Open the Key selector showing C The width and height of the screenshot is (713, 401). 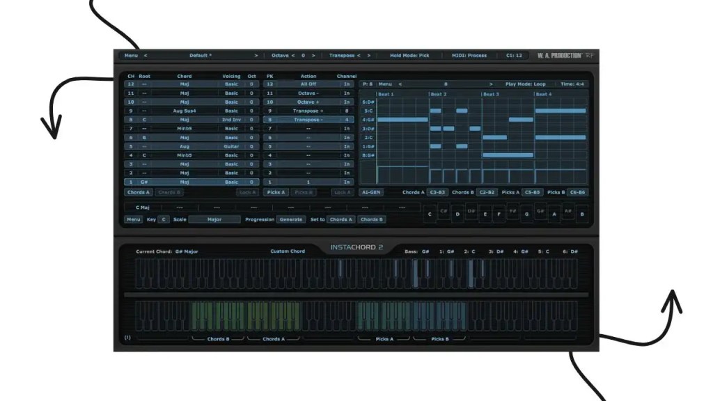click(164, 219)
